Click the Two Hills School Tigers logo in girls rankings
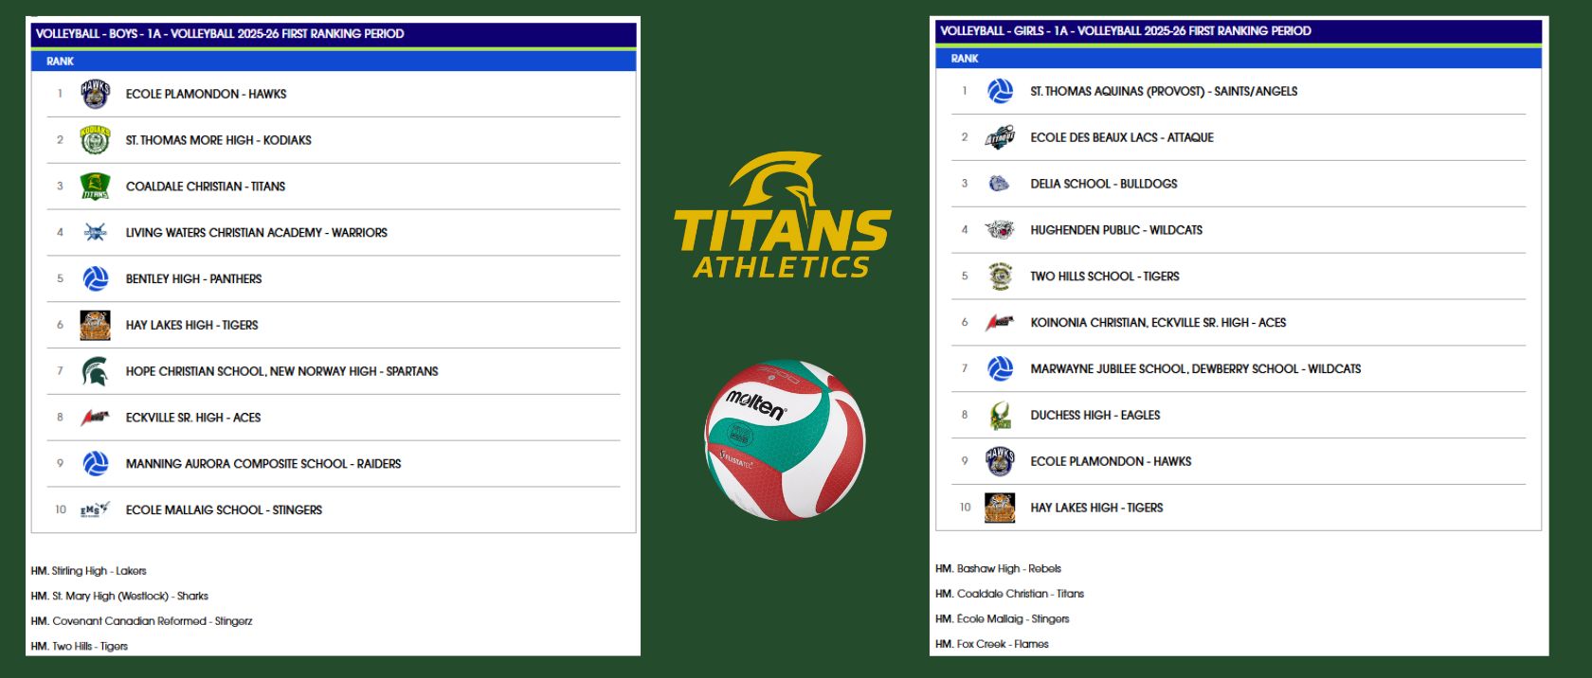1592x678 pixels. [x=1000, y=276]
